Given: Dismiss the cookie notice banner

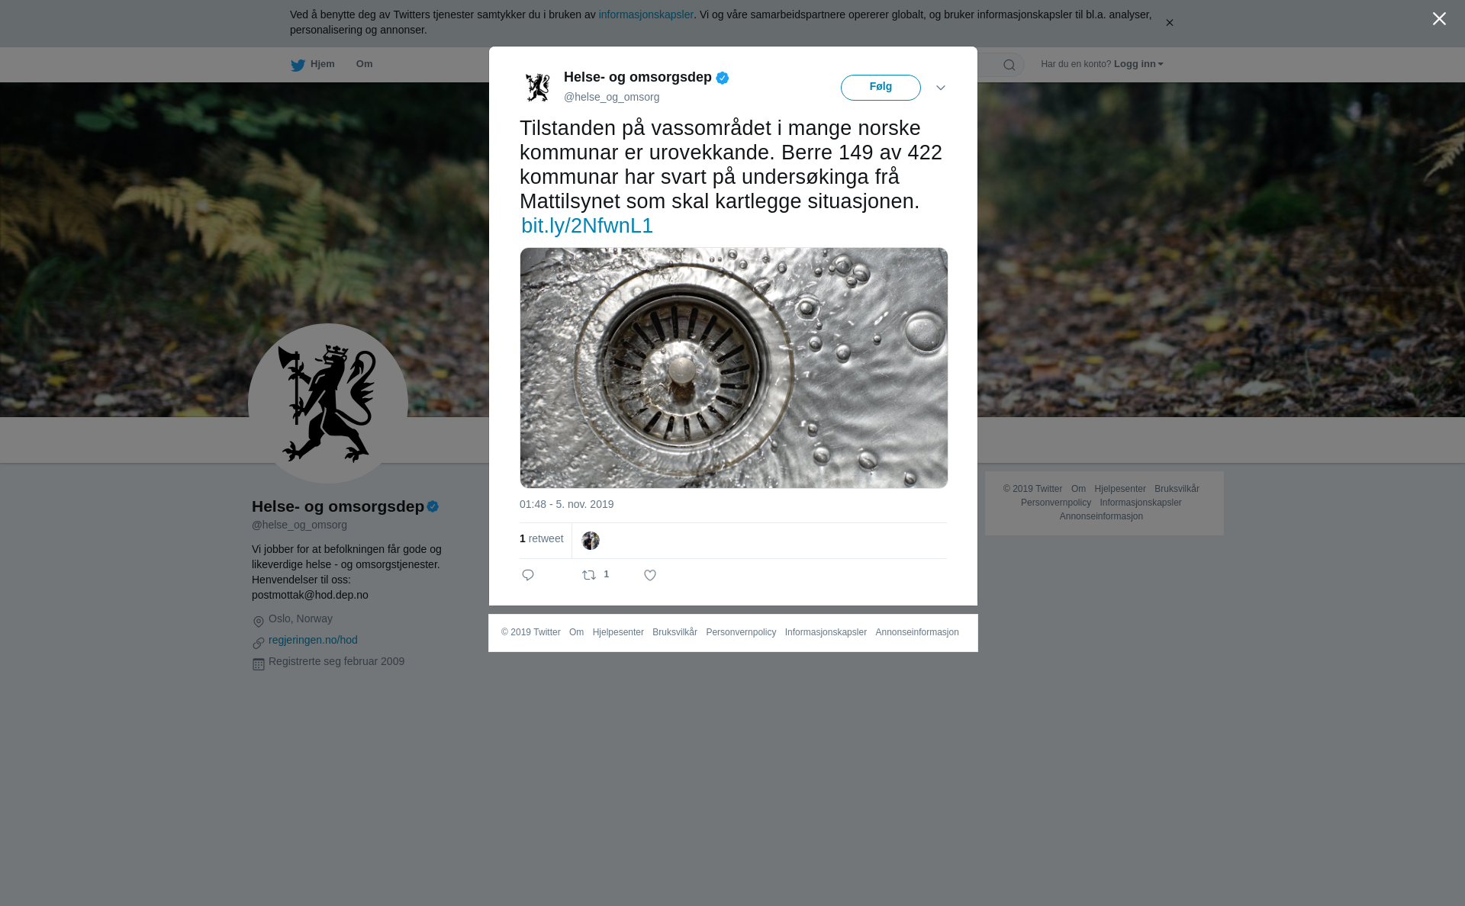Looking at the screenshot, I should (x=1169, y=23).
